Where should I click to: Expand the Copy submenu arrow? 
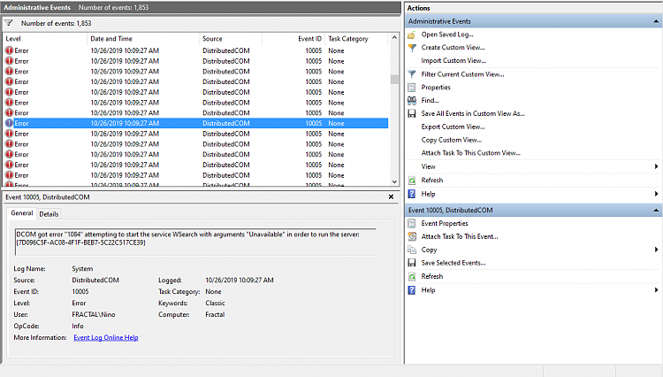pos(656,250)
